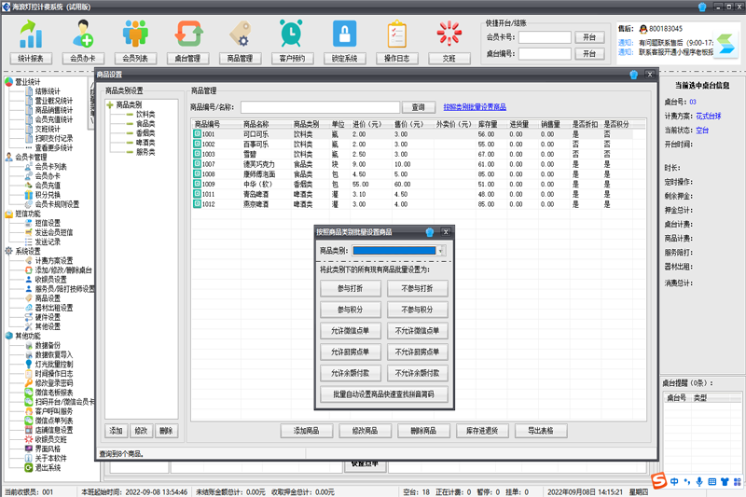Open 计费方案设置 in the sidebar
This screenshot has width=746, height=497.
54,261
